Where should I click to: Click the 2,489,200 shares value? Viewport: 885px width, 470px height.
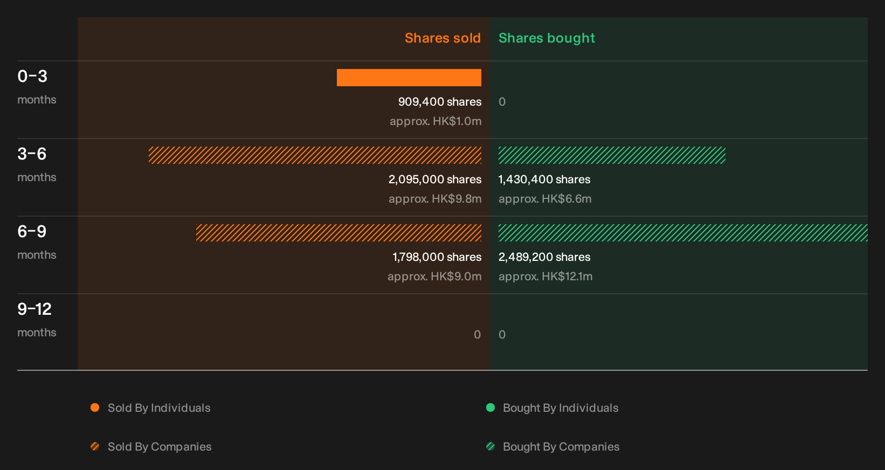tap(544, 257)
